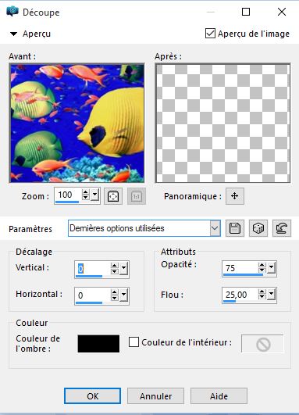Open the Opacité slider dropdown arrow

point(271,268)
